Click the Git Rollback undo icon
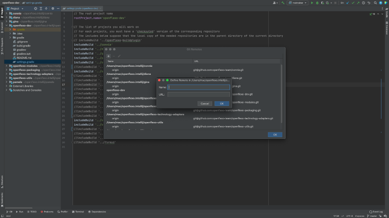The height and width of the screenshot is (218, 389). click(369, 3)
